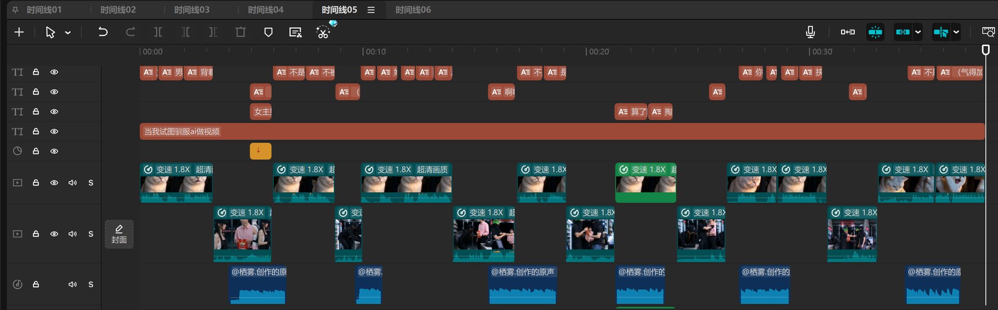Click the playhead marker on the ruler
The height and width of the screenshot is (310, 998).
point(985,50)
